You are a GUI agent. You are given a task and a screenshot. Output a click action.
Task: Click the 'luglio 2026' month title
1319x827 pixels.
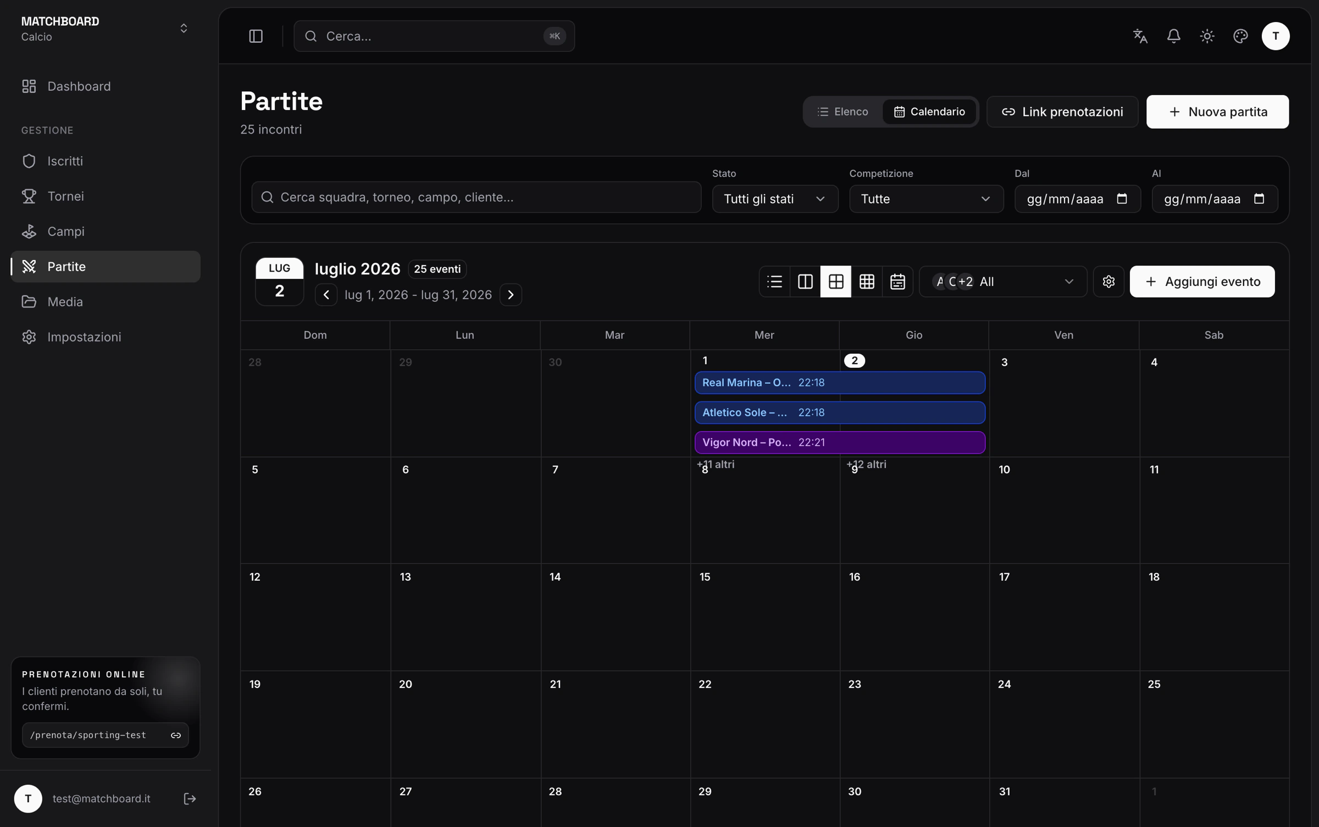[x=357, y=269]
